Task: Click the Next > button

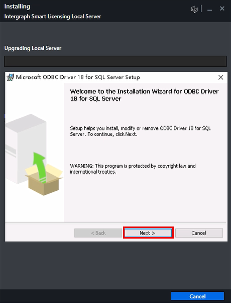Action: (x=148, y=233)
